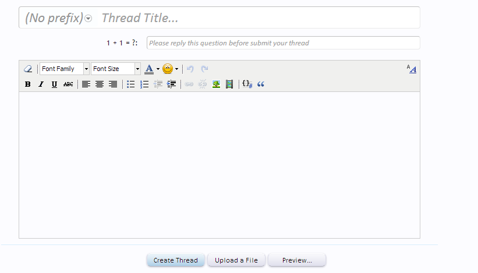Open the Font Family dropdown
The image size is (478, 273).
(x=64, y=69)
